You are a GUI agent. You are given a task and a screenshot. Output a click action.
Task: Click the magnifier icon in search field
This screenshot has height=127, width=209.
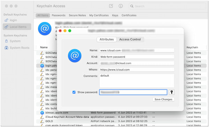[x=132, y=6]
